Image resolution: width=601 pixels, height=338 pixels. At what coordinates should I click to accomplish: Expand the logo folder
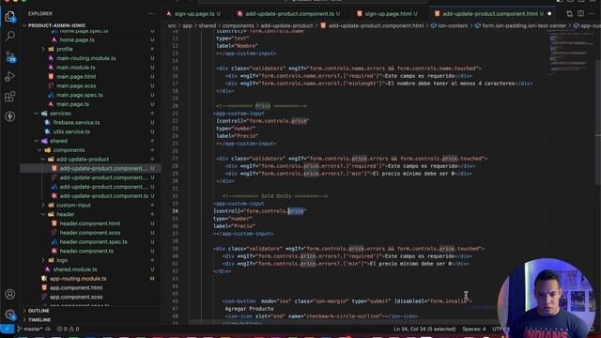tap(43, 260)
